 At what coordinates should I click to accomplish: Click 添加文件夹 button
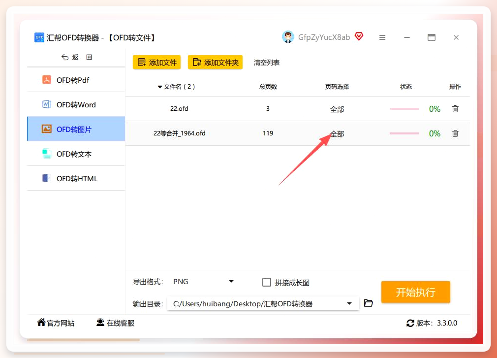coord(215,62)
